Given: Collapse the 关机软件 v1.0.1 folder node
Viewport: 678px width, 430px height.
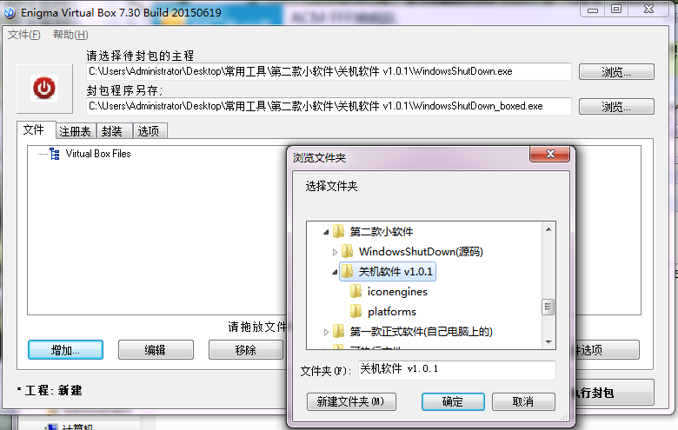Looking at the screenshot, I should click(335, 272).
